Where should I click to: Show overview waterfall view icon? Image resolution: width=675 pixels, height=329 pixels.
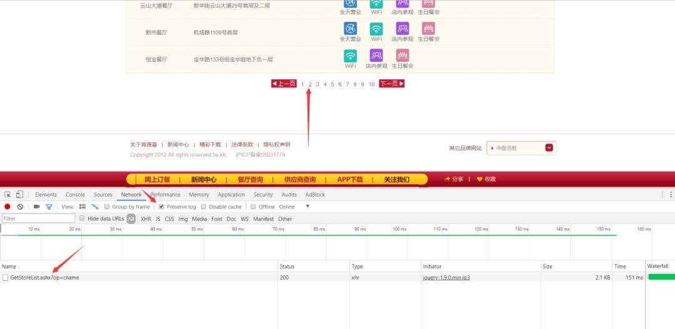pyautogui.click(x=95, y=207)
